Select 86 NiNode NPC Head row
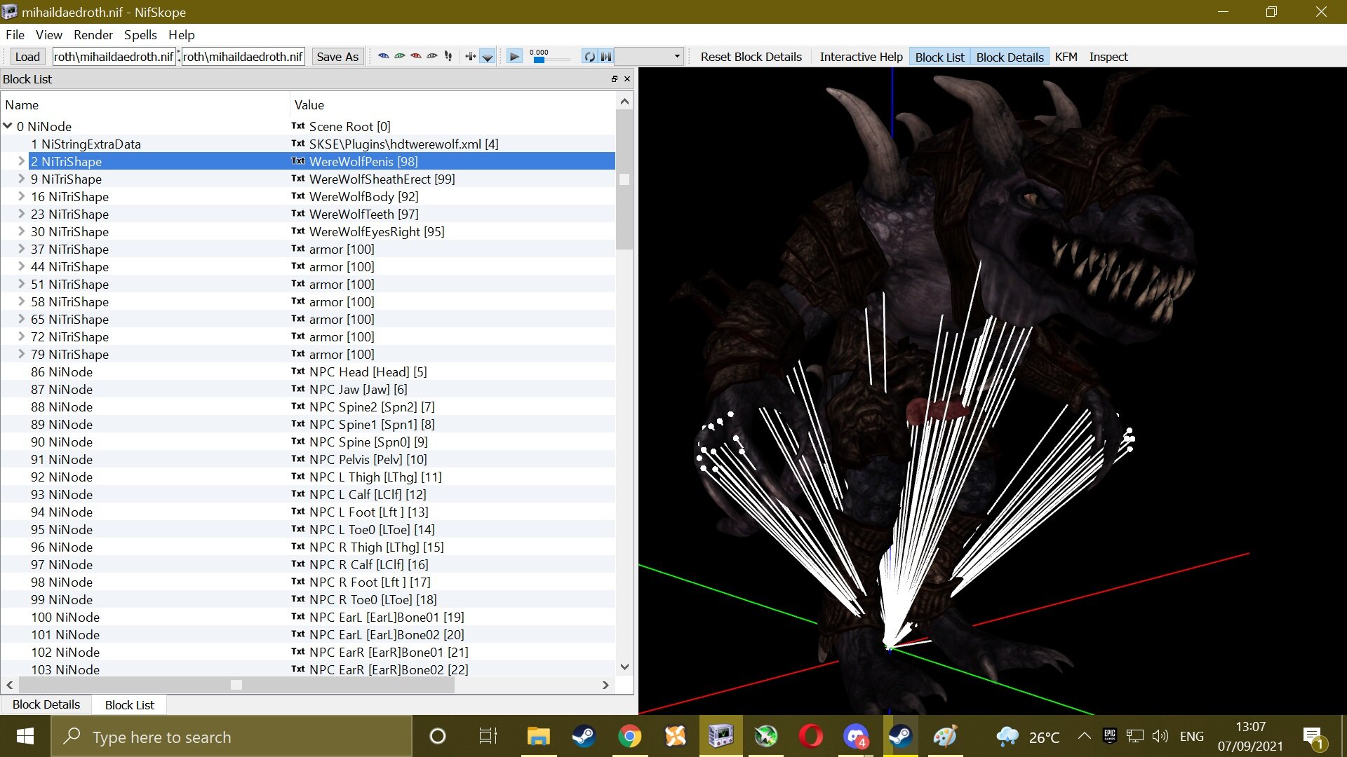The width and height of the screenshot is (1347, 757). pyautogui.click(x=308, y=371)
